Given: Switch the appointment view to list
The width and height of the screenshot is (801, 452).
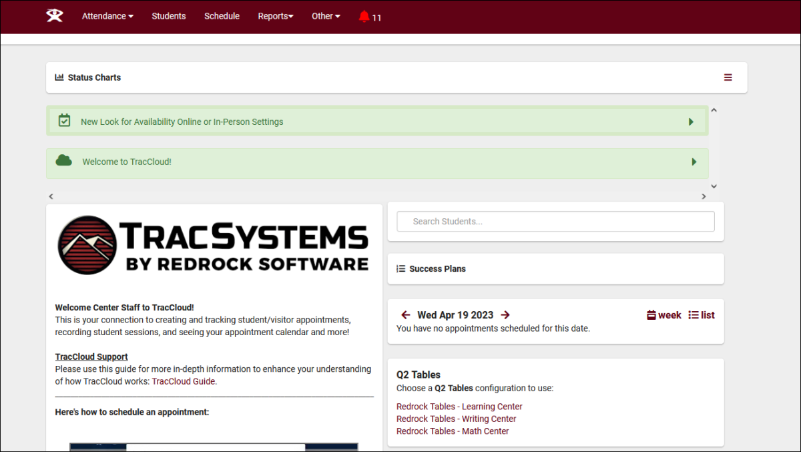Looking at the screenshot, I should [701, 314].
